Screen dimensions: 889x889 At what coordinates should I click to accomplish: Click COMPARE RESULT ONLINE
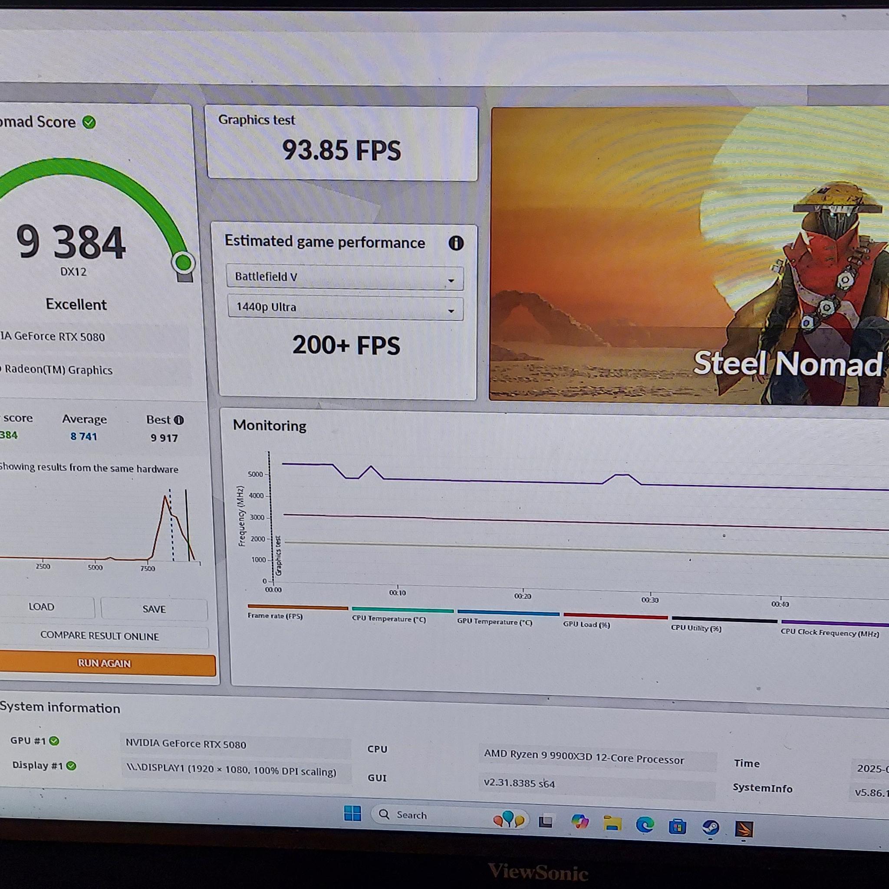pos(100,636)
